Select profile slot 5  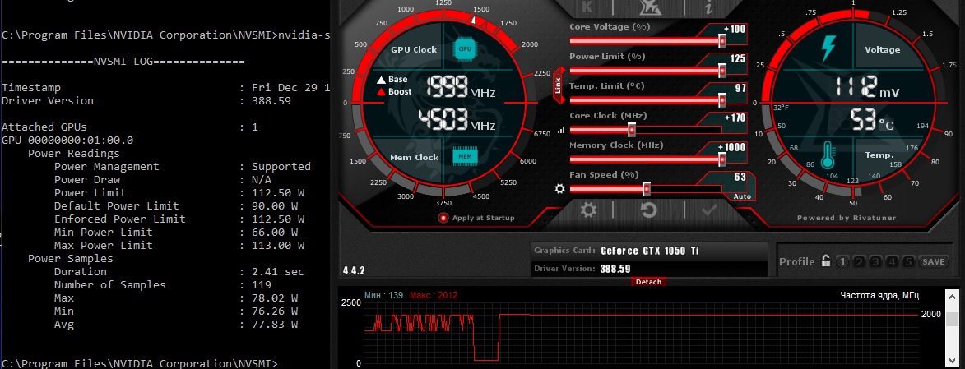(909, 262)
